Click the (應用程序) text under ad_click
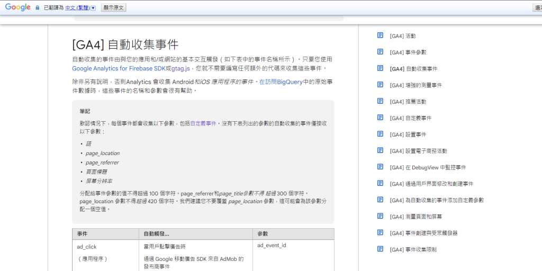The image size is (542, 271). click(92, 258)
